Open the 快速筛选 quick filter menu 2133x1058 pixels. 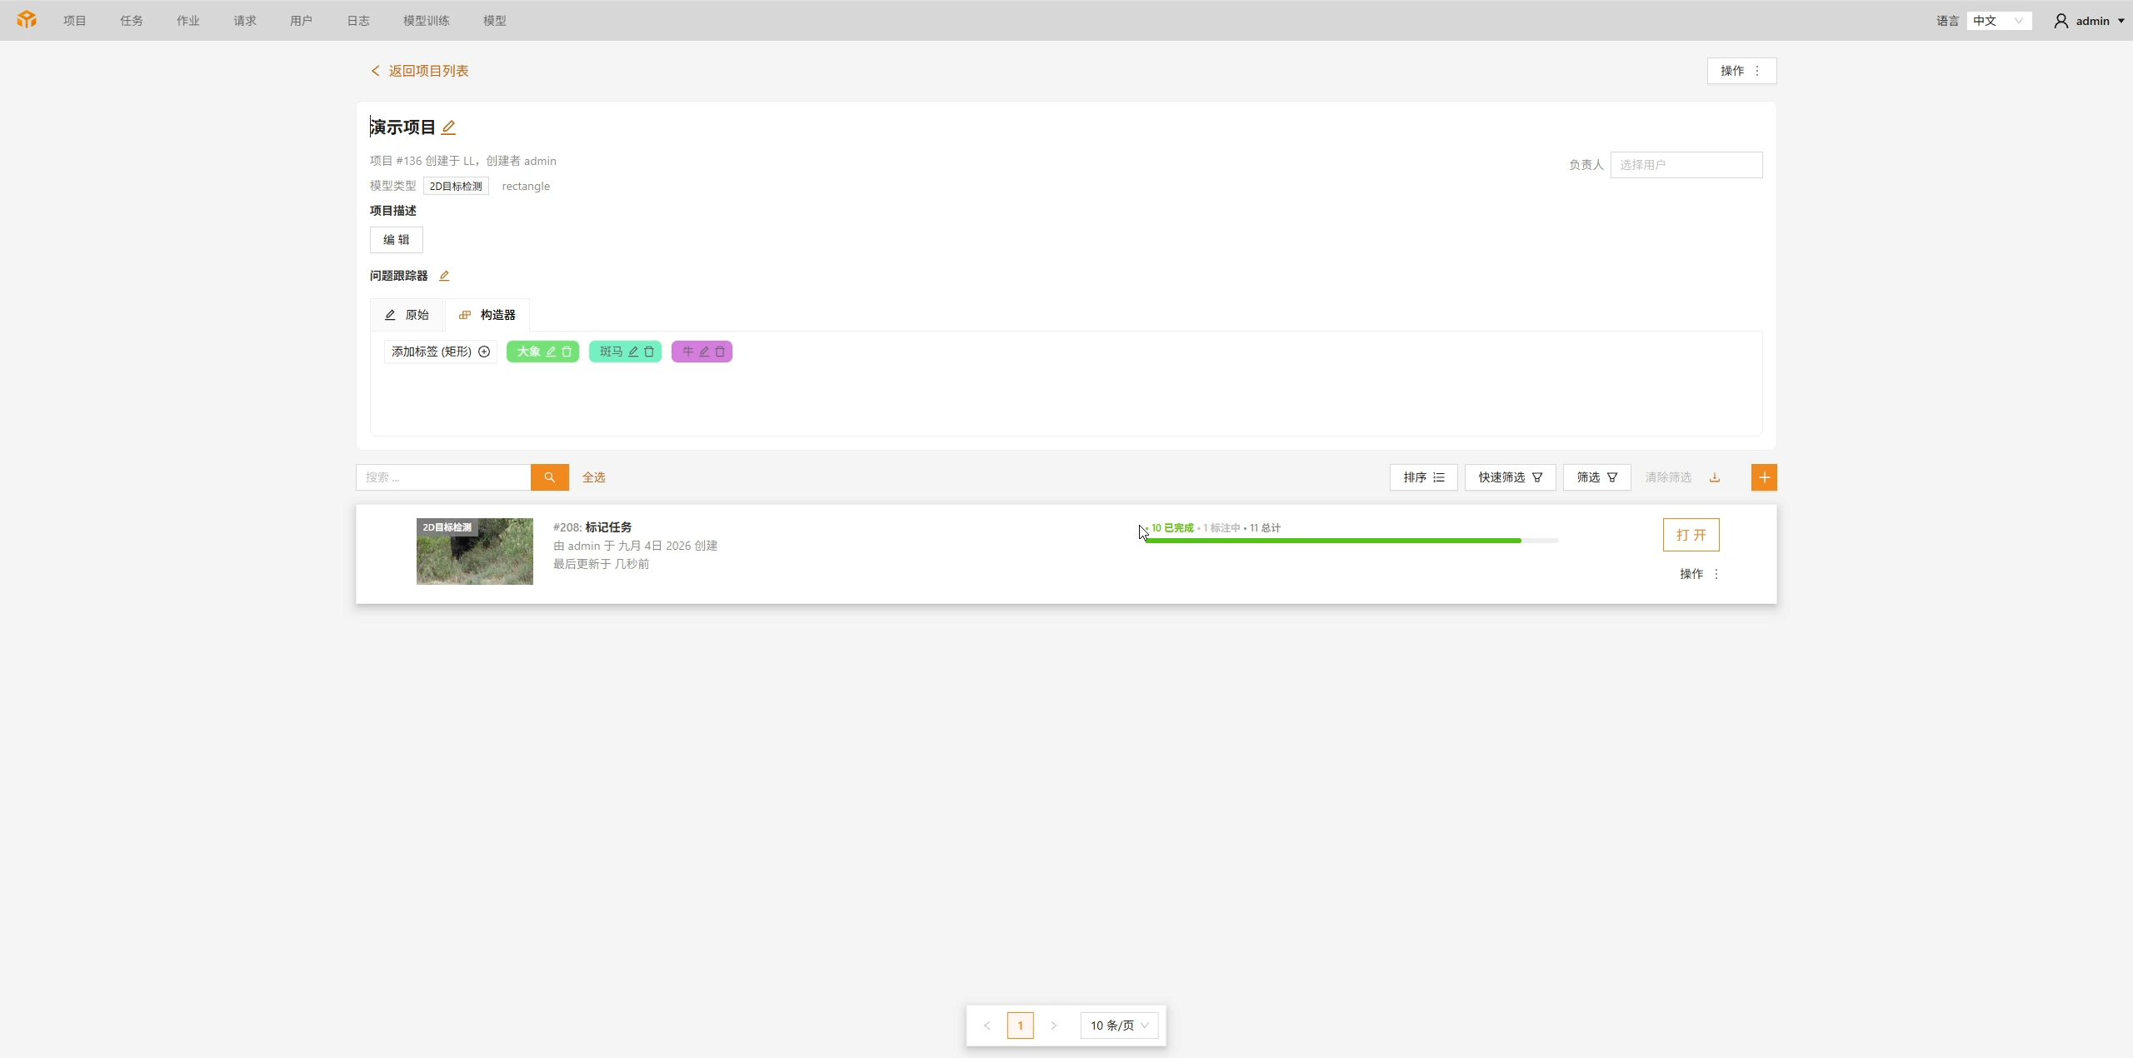pyautogui.click(x=1510, y=477)
